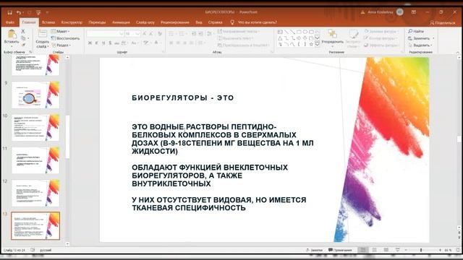Viewport: 463px width, 260px height.
Task: Click the Поделиться share button
Action: [442, 22]
